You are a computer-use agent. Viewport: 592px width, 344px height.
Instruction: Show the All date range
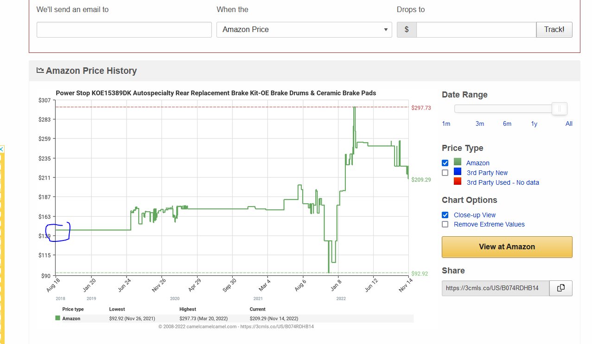click(569, 123)
